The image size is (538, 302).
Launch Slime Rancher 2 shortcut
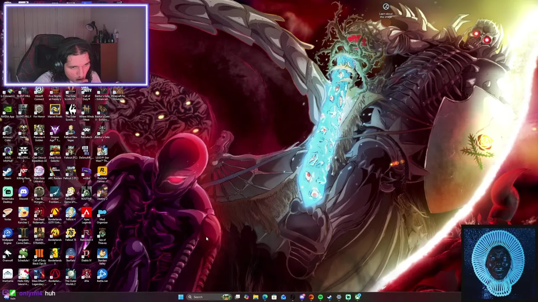[23, 216]
